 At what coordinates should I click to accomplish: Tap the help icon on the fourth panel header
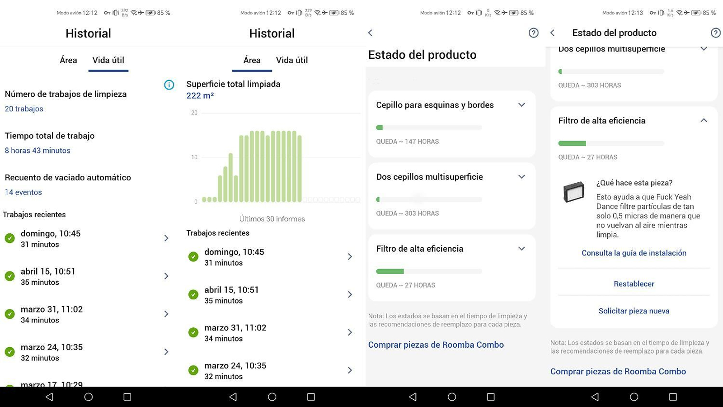[715, 33]
